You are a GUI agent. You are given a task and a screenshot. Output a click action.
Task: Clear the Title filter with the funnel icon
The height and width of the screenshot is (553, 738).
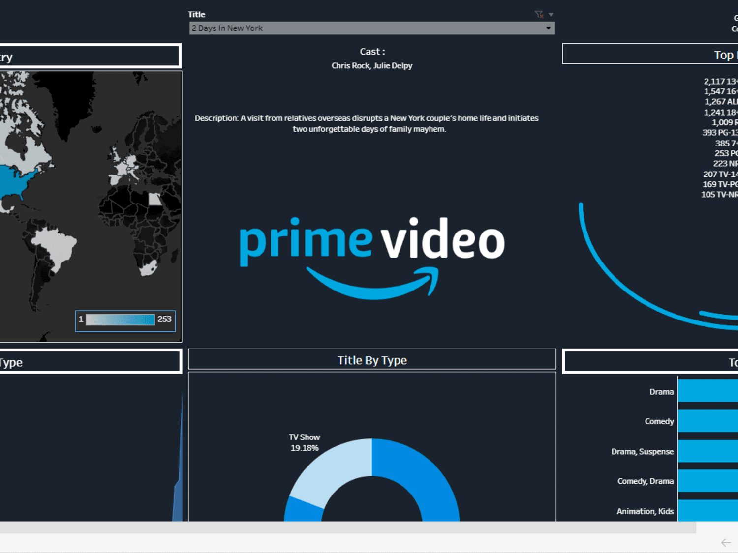539,15
